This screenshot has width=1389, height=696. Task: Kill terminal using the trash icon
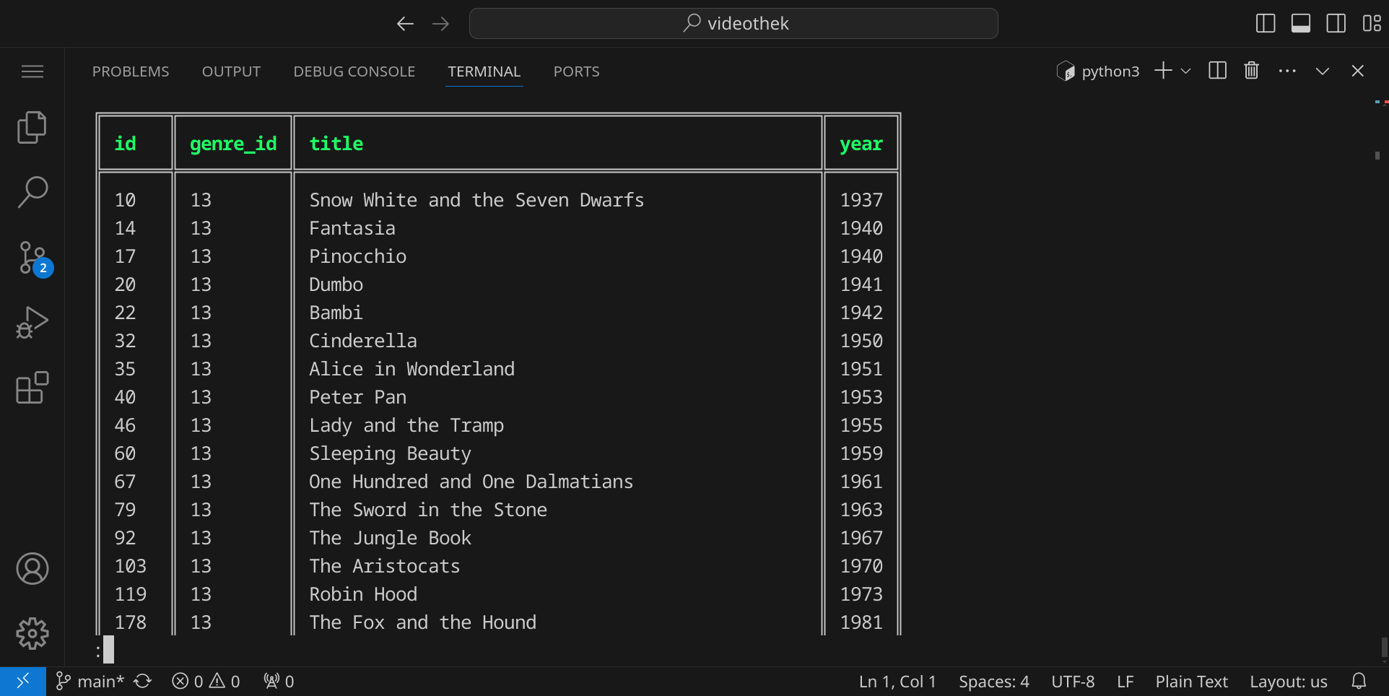pos(1251,71)
